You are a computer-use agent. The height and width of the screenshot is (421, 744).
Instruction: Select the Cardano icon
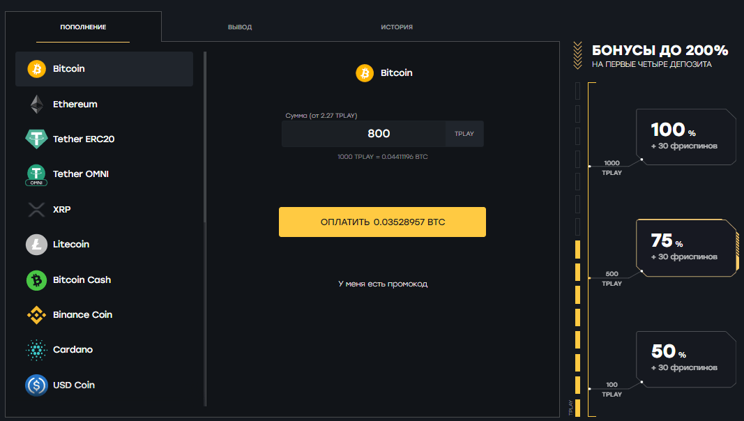36,350
